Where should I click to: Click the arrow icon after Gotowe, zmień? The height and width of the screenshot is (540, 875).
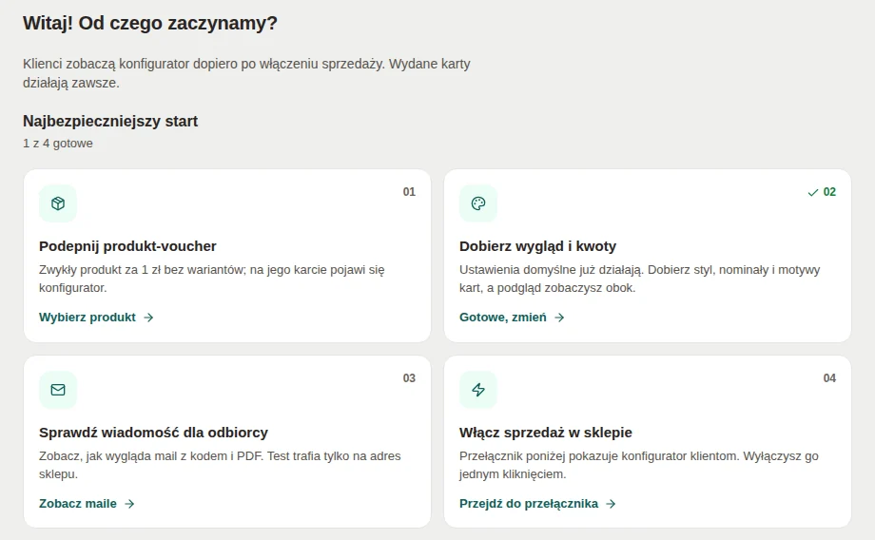[559, 318]
